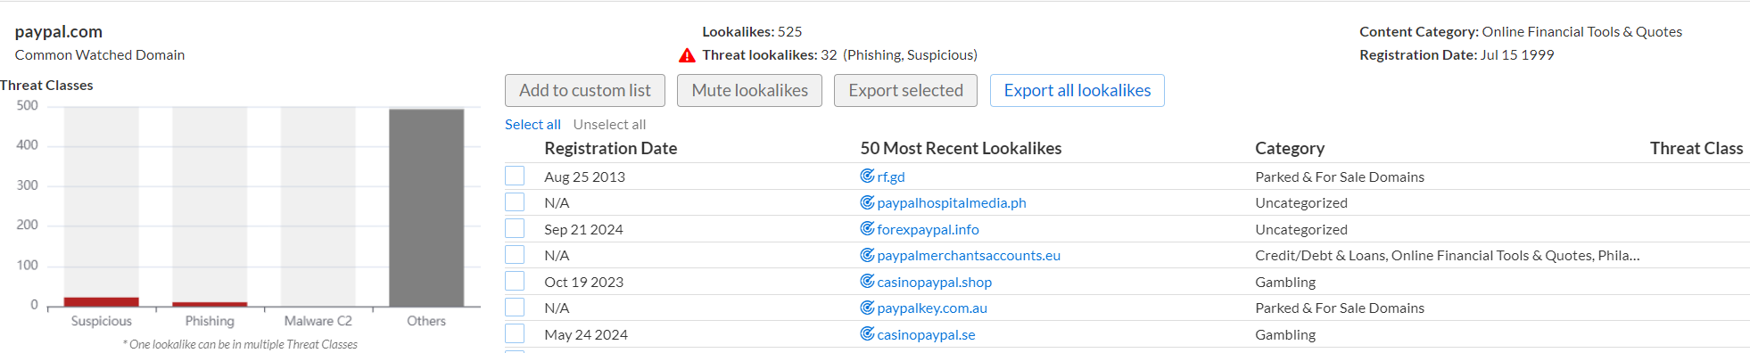
Task: Check the casinopaypal.se row checkbox
Action: click(x=515, y=333)
